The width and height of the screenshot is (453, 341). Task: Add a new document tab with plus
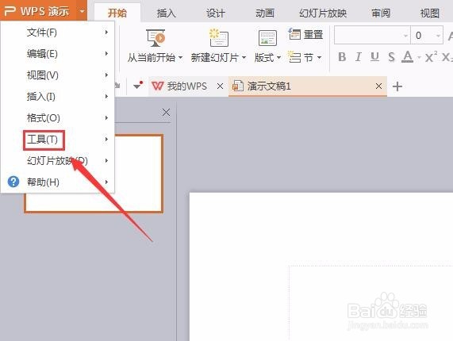click(x=397, y=86)
